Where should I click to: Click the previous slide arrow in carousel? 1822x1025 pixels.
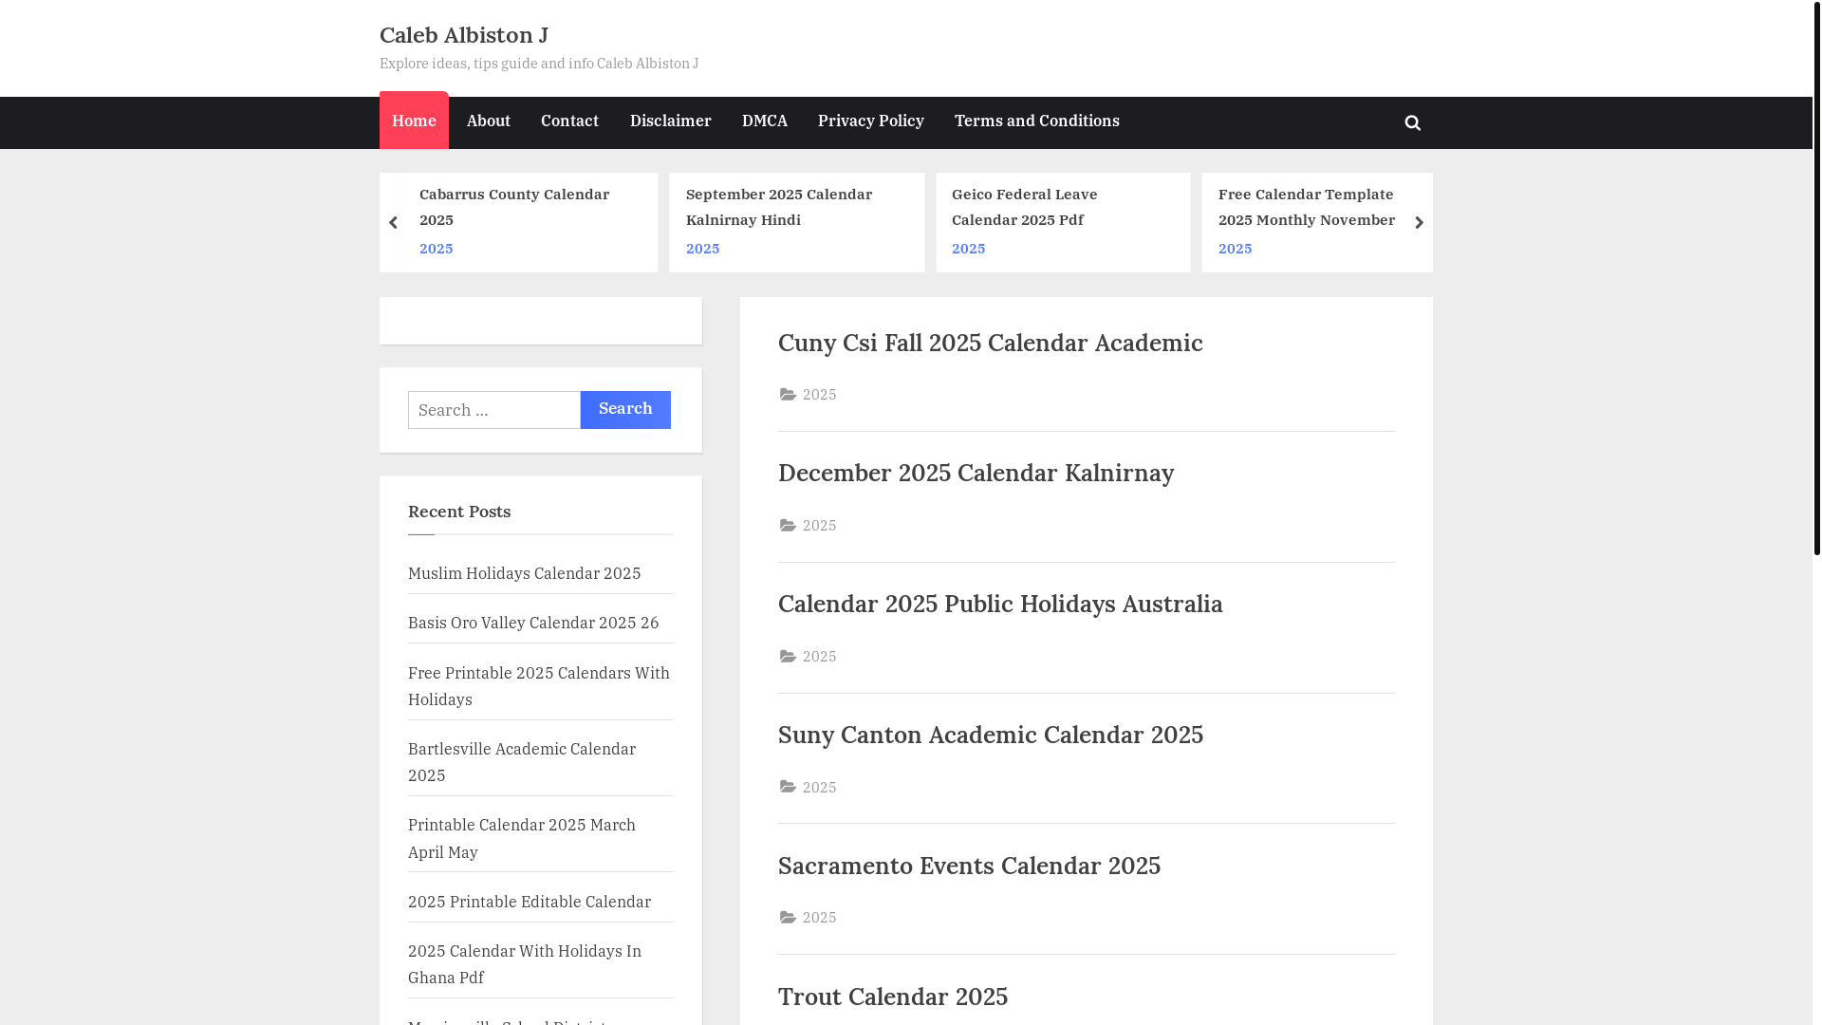click(393, 223)
